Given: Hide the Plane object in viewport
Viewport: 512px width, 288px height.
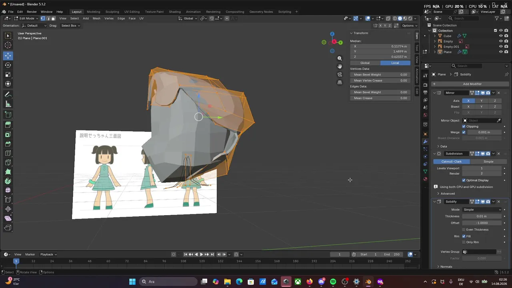Looking at the screenshot, I should point(501,52).
